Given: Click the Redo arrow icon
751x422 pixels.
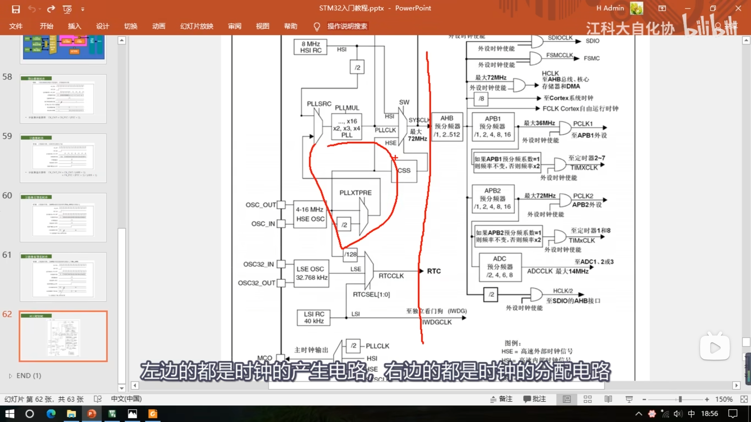Looking at the screenshot, I should click(x=51, y=9).
